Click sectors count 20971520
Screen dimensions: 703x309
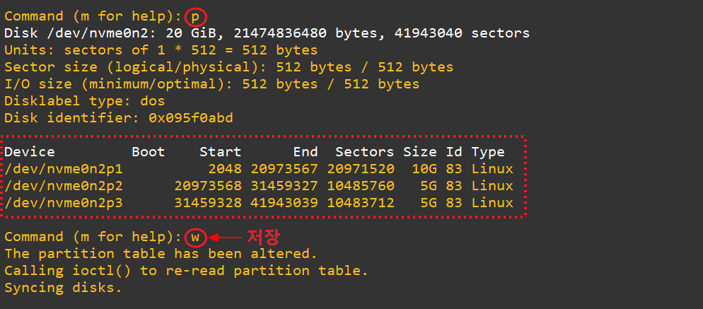pyautogui.click(x=361, y=169)
